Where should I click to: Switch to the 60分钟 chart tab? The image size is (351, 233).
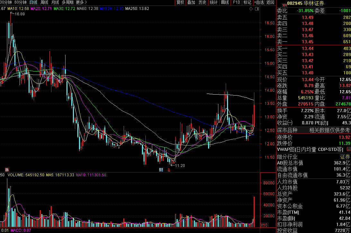tap(21, 3)
